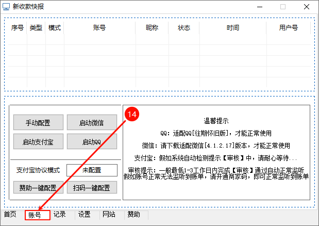Click the 账号 column header in the table
The width and height of the screenshot is (319, 226).
pos(99,28)
